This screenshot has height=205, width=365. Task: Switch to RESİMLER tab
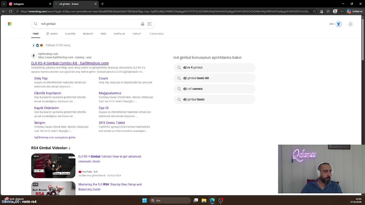click(88, 34)
